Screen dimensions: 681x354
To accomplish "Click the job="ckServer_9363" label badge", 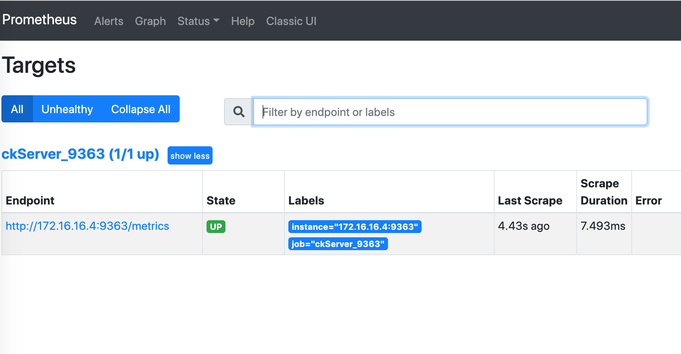I will [x=338, y=244].
